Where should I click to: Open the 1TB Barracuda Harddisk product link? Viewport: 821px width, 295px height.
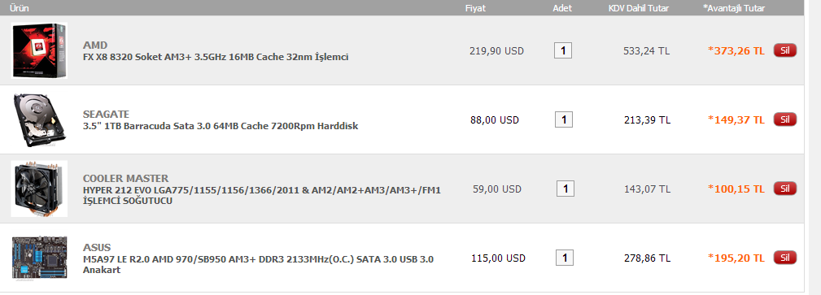coord(221,126)
